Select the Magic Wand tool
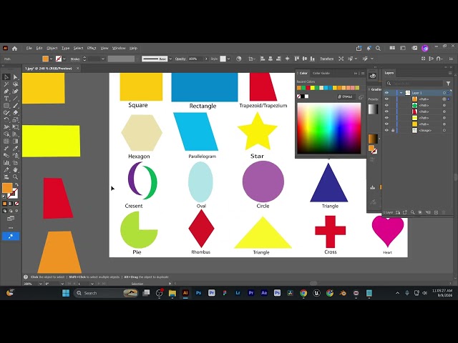The height and width of the screenshot is (343, 458). [x=6, y=84]
